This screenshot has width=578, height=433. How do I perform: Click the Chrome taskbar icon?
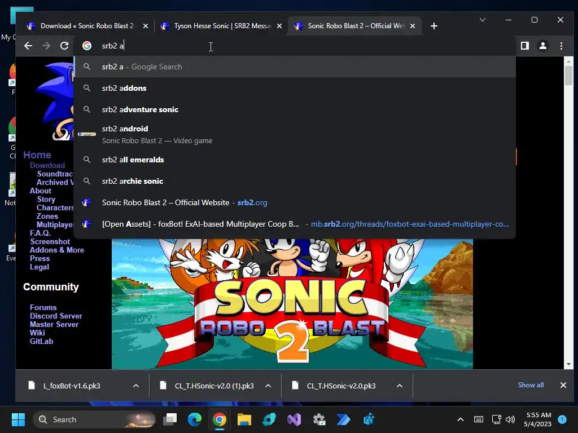tap(220, 419)
